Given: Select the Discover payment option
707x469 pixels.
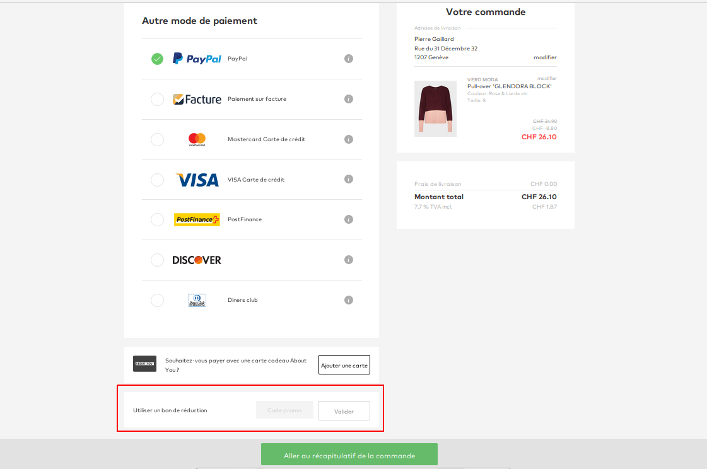Looking at the screenshot, I should [x=157, y=260].
